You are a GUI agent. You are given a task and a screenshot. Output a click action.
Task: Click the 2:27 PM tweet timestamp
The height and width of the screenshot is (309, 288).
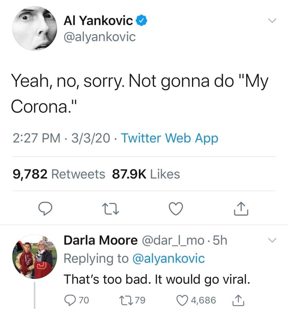36,138
